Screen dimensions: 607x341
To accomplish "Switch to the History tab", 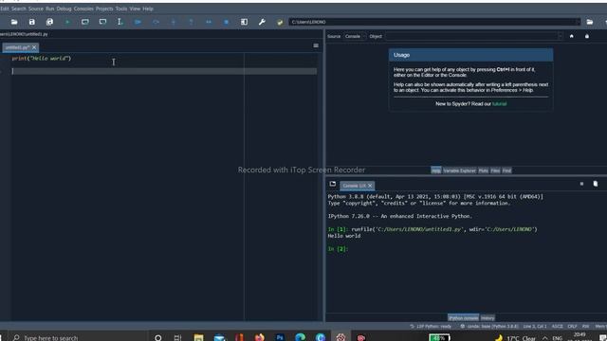I will click(x=487, y=318).
